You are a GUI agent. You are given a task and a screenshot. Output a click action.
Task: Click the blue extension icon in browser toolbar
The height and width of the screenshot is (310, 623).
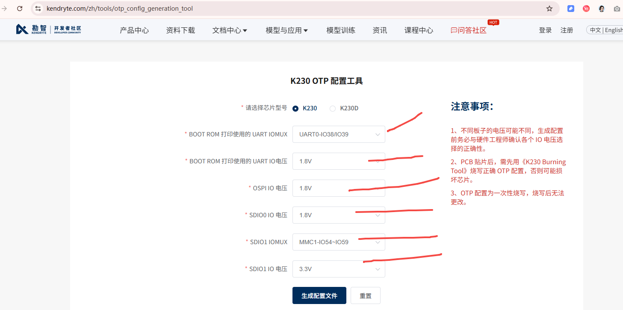pyautogui.click(x=571, y=9)
